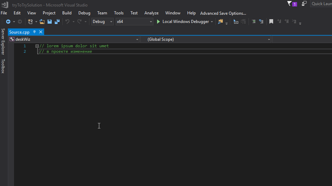
Task: Select the Source.cpp document tab
Action: pyautogui.click(x=19, y=32)
